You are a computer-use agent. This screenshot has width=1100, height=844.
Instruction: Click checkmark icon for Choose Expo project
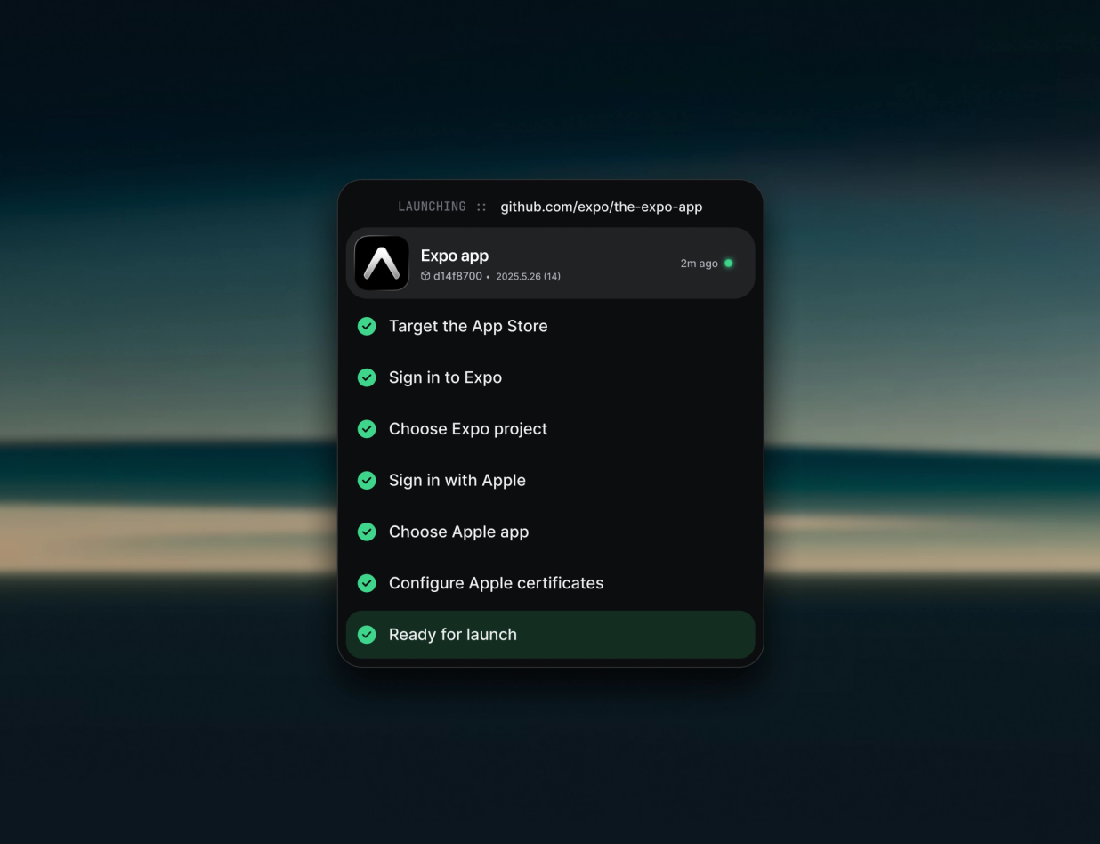tap(367, 429)
